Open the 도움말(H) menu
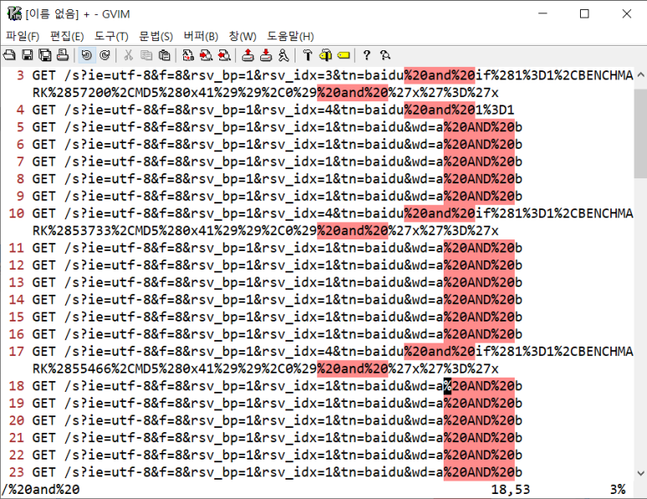The height and width of the screenshot is (499, 647). coord(290,36)
